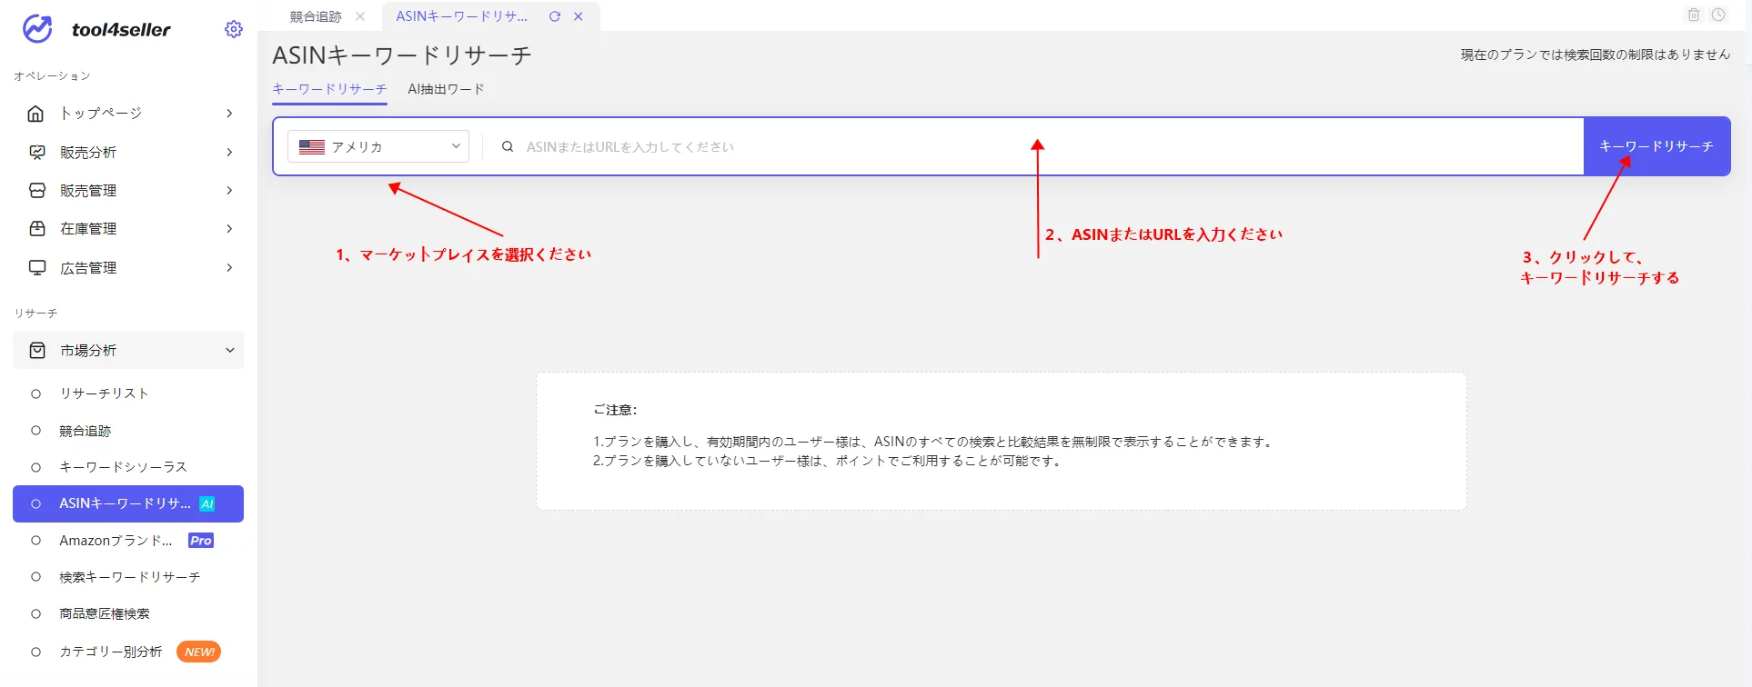Close the 競合追跡 tab
The width and height of the screenshot is (1752, 687).
[x=360, y=16]
